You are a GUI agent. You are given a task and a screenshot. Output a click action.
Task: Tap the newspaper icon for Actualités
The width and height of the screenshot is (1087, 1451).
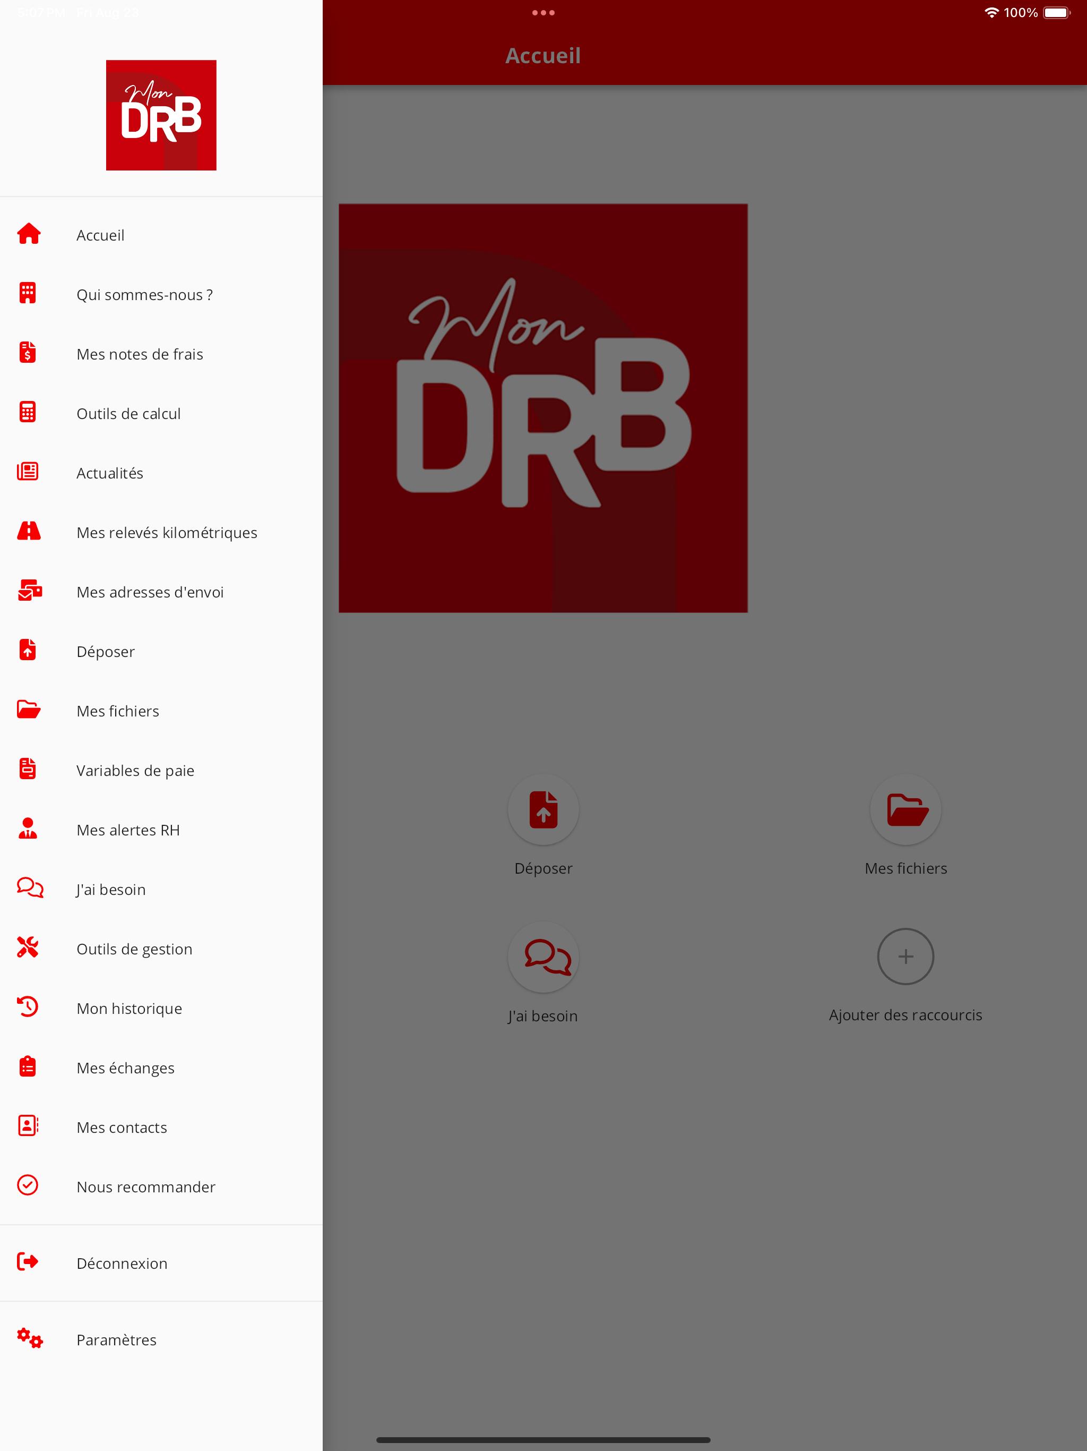tap(28, 472)
